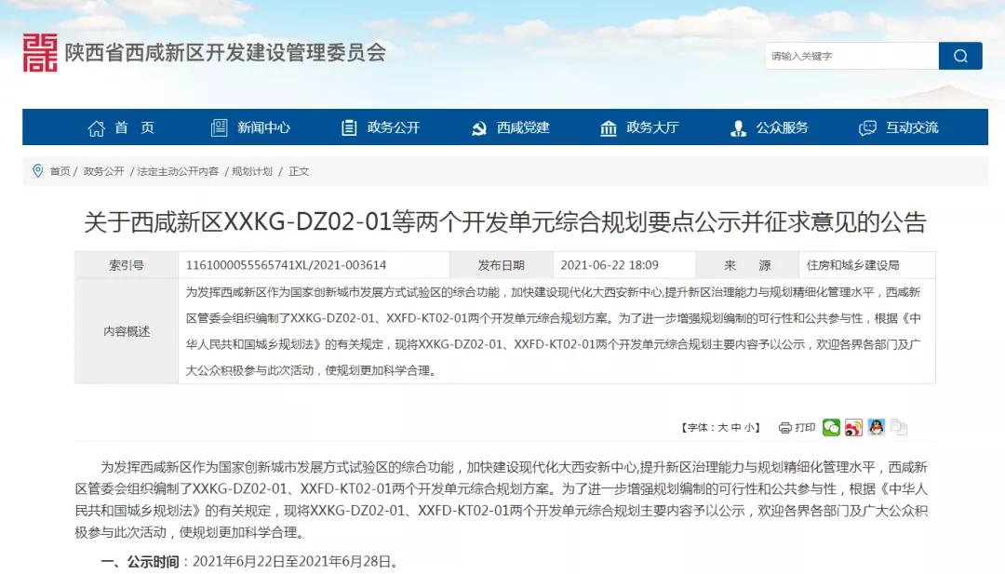Click the document icon beside 政务公开
This screenshot has width=1005, height=574.
point(350,128)
